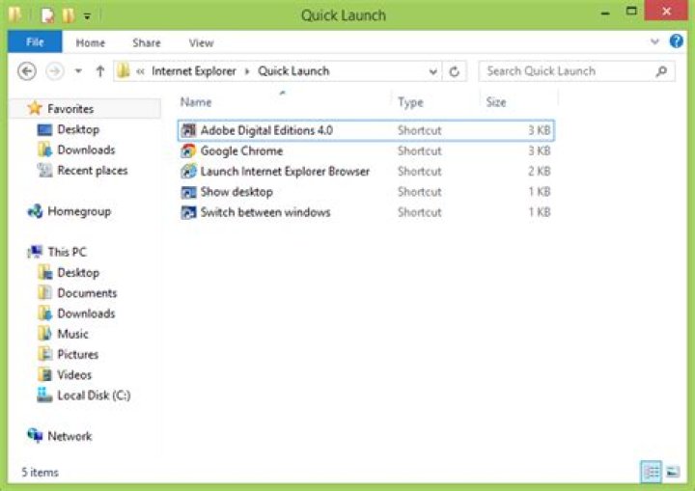Open Downloads under Favorites
The width and height of the screenshot is (695, 491).
pos(87,150)
